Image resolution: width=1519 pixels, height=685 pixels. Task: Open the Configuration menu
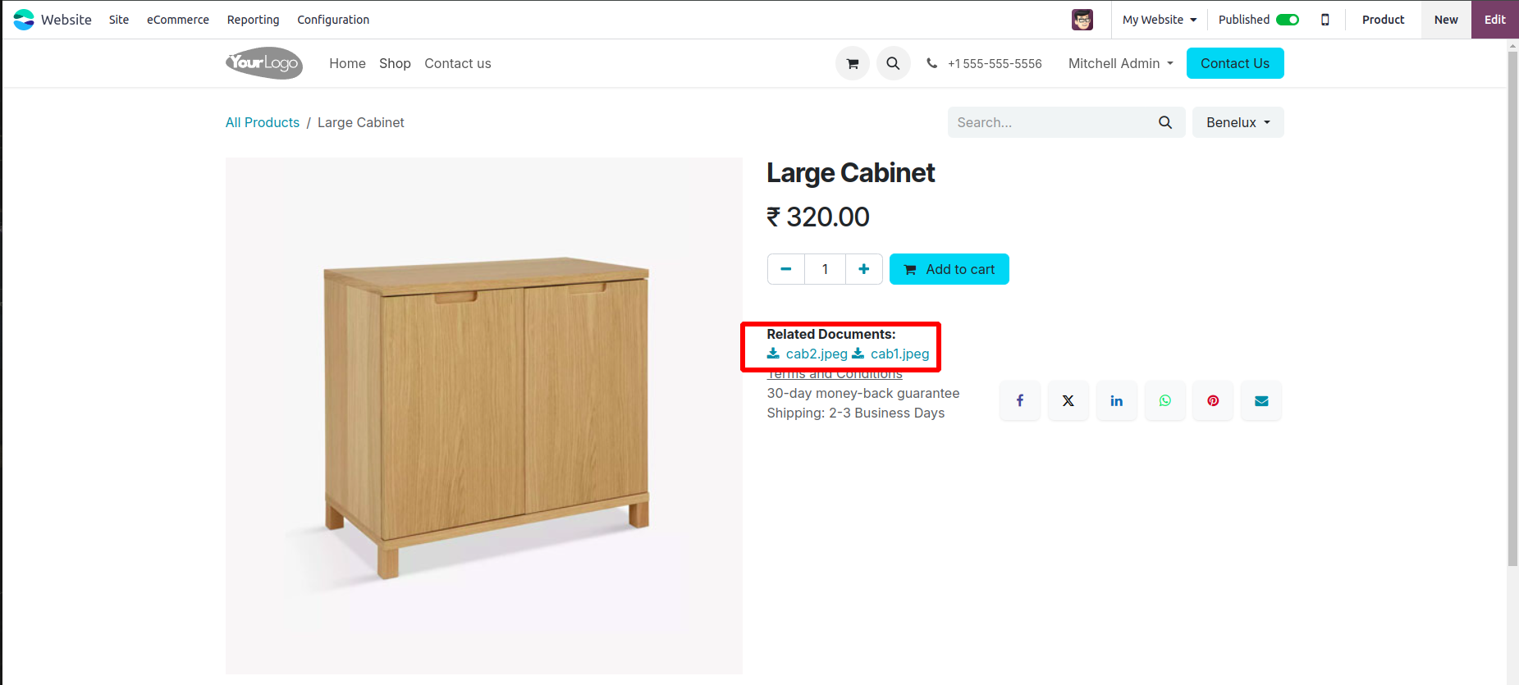(333, 20)
